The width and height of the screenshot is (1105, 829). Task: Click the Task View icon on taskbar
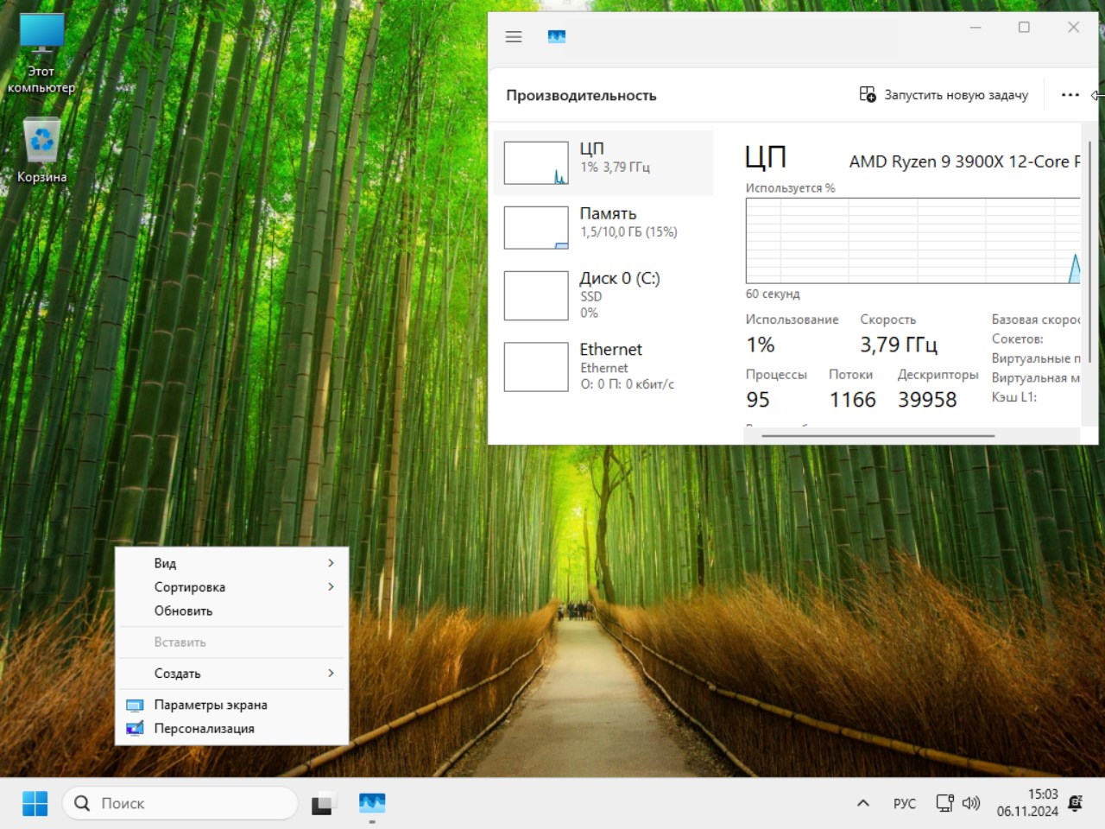323,803
